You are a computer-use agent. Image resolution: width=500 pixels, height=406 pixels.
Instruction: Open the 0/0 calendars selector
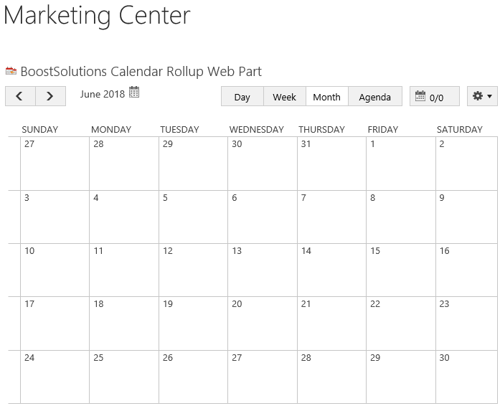pos(434,96)
